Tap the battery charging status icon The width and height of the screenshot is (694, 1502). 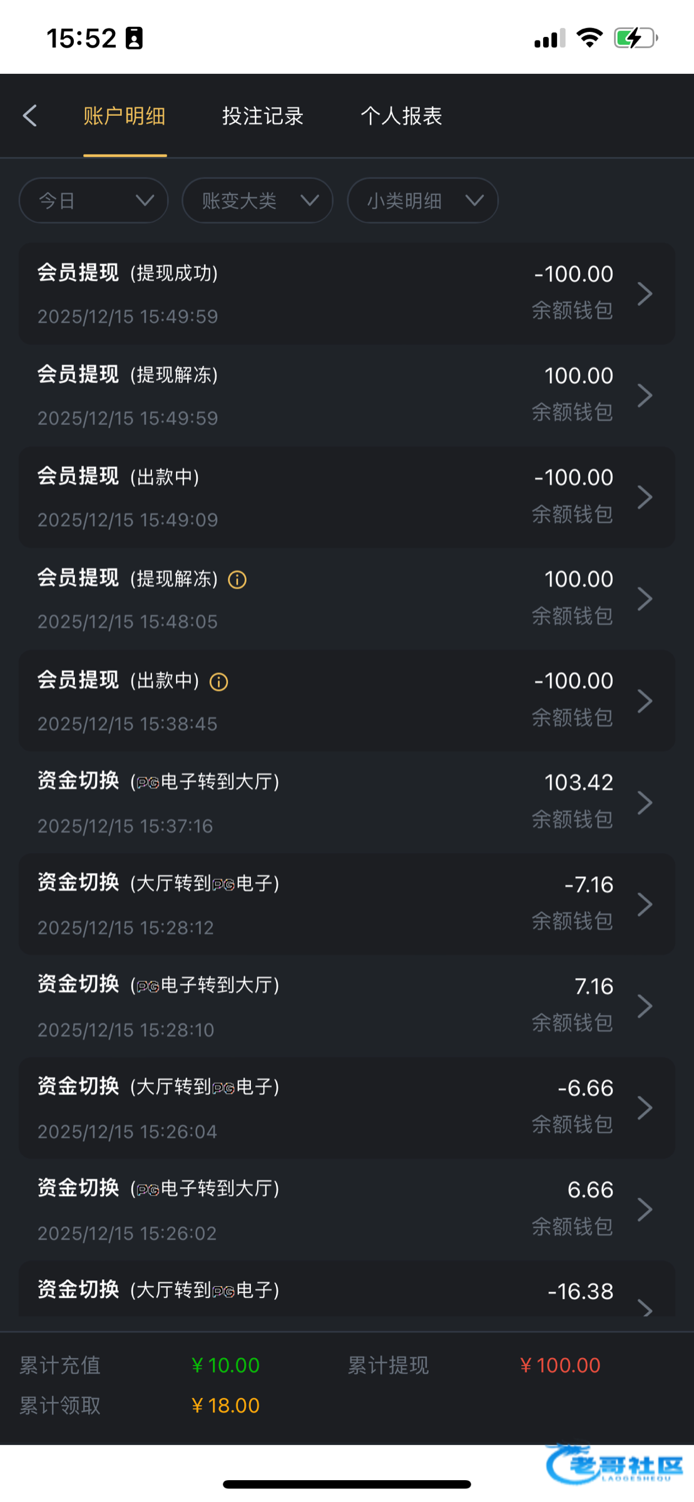point(635,38)
